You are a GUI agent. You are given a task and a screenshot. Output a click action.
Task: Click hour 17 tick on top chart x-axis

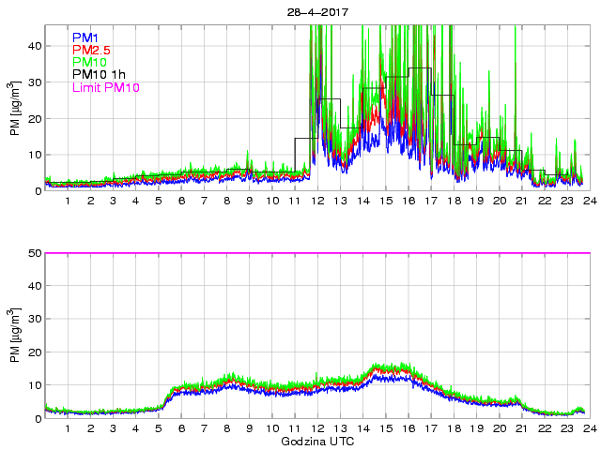[431, 201]
